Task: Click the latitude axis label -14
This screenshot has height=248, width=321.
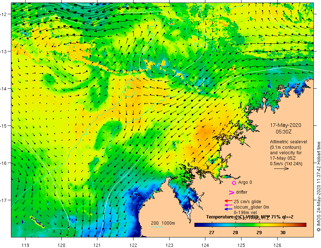Action: tap(4, 89)
